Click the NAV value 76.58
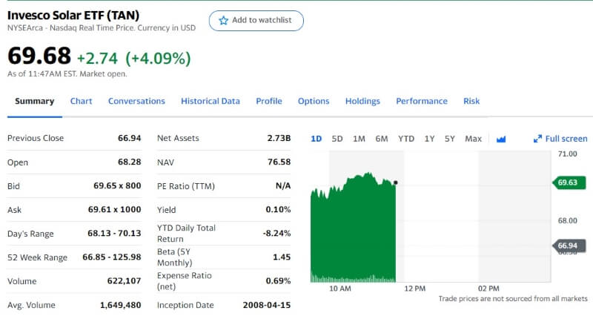593x316 pixels. (x=279, y=162)
